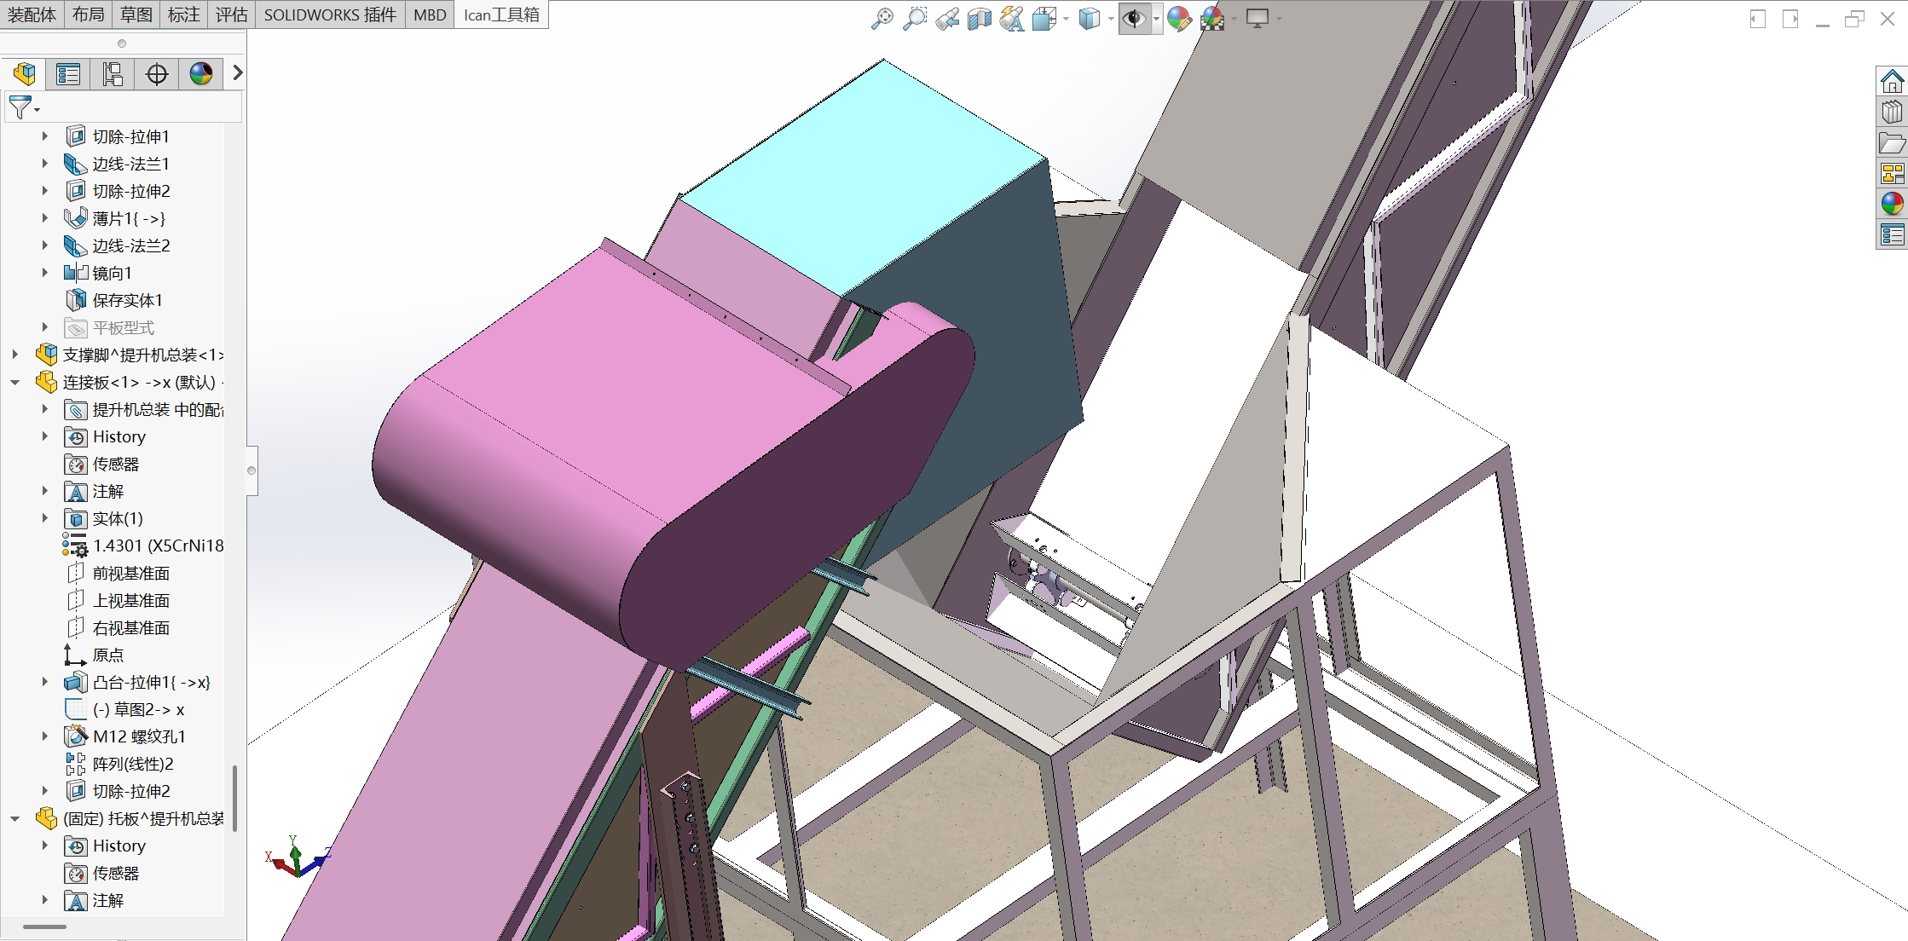Select the (-) 草图2 sketch

click(124, 709)
